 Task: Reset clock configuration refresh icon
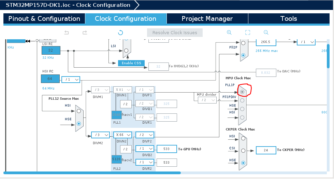[120, 33]
